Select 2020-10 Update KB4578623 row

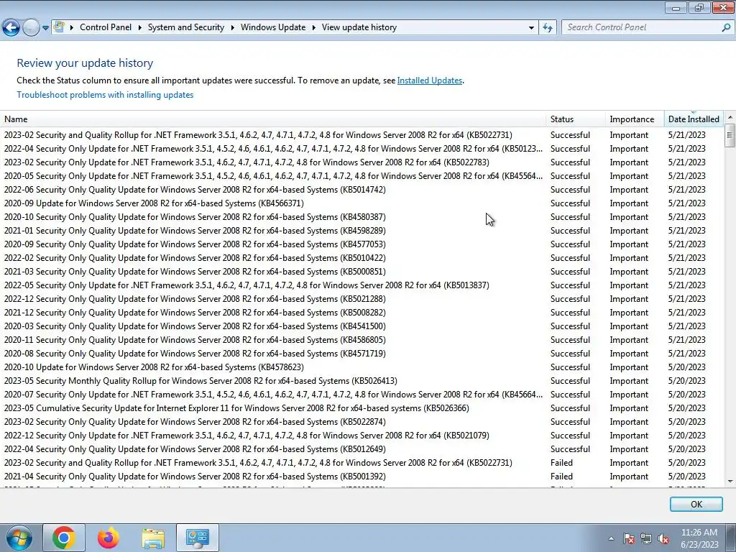(x=362, y=367)
